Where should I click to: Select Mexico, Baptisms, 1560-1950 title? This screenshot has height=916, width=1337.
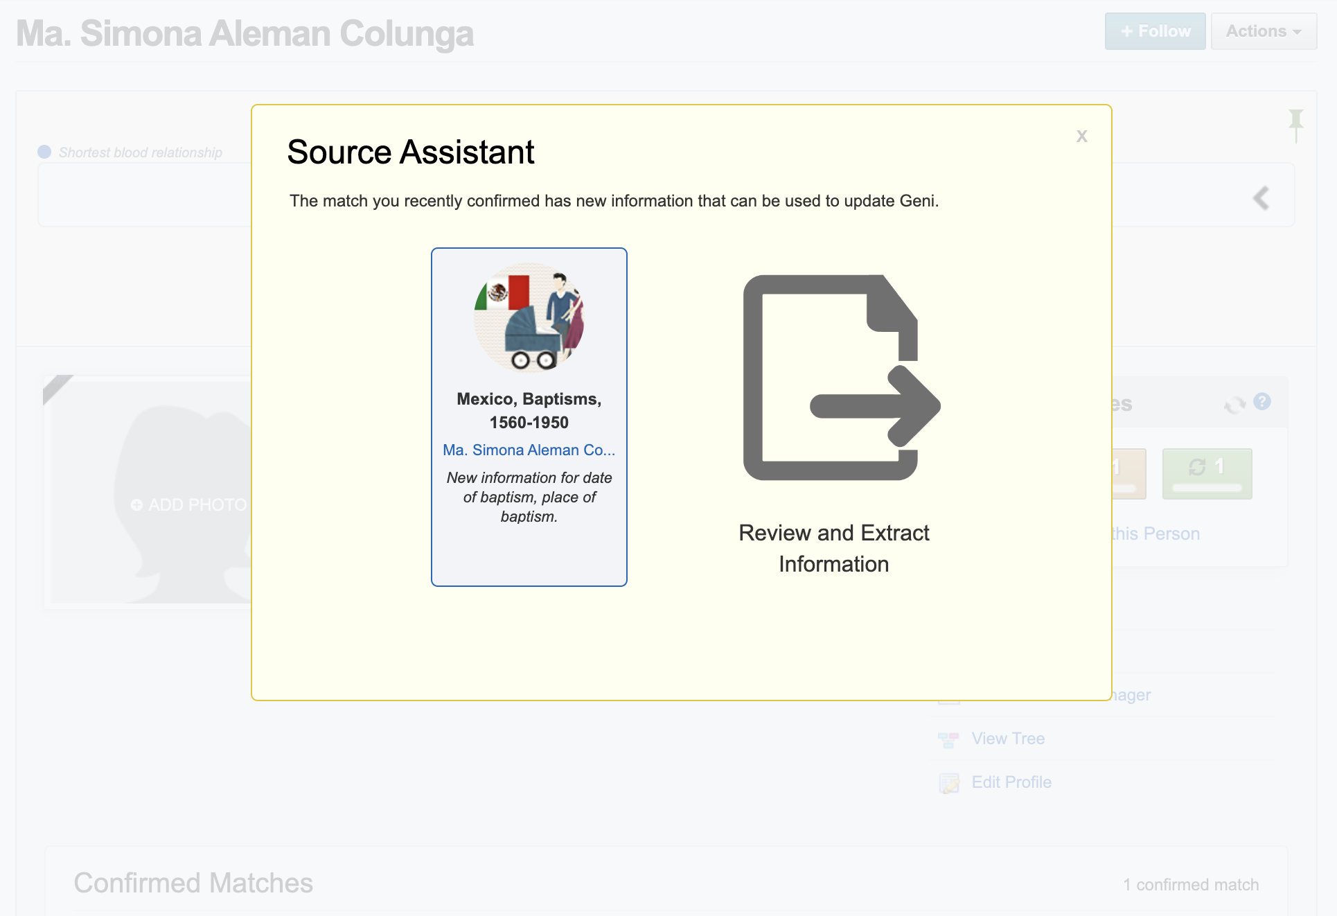(529, 410)
